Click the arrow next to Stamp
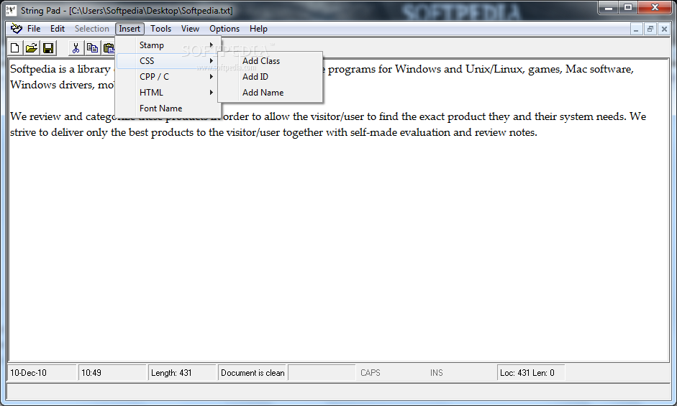This screenshot has height=406, width=677. pos(212,45)
